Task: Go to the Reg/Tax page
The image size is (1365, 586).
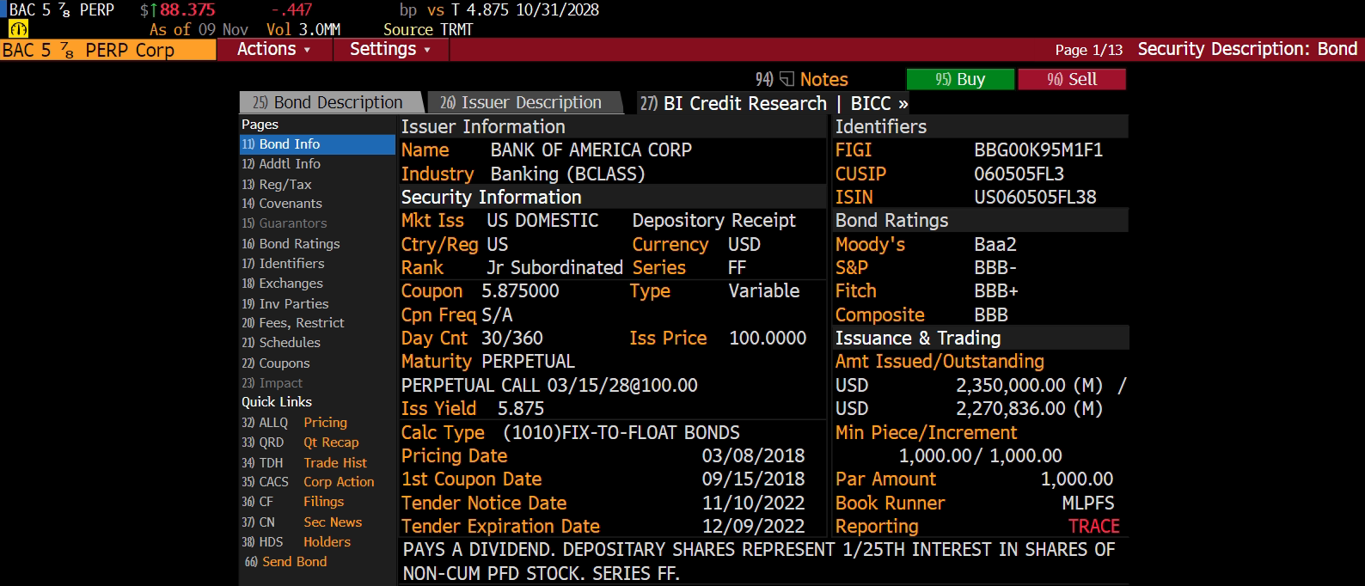Action: click(317, 184)
